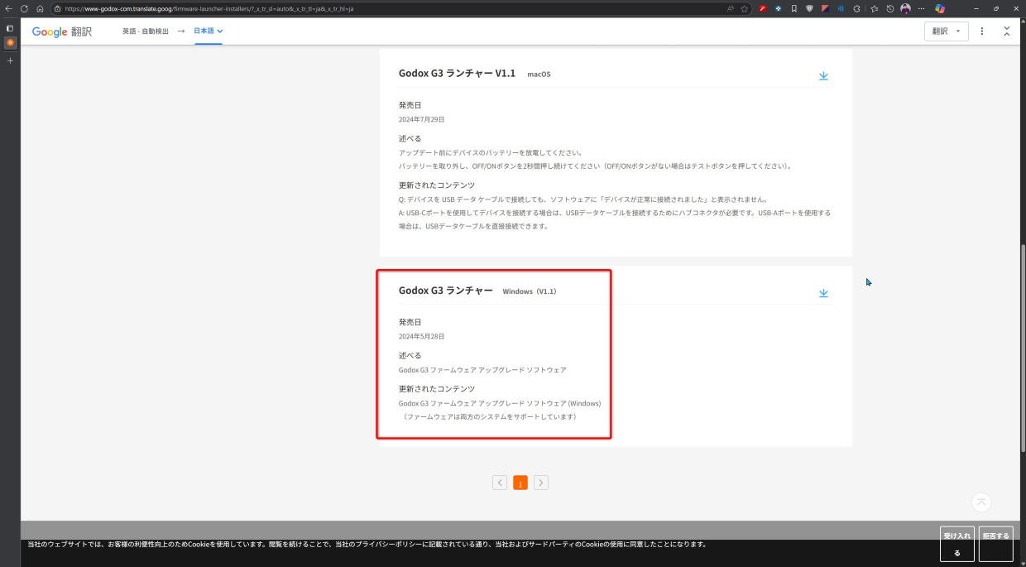Click the Windows（V1.1）label
This screenshot has width=1026, height=567.
tap(530, 291)
